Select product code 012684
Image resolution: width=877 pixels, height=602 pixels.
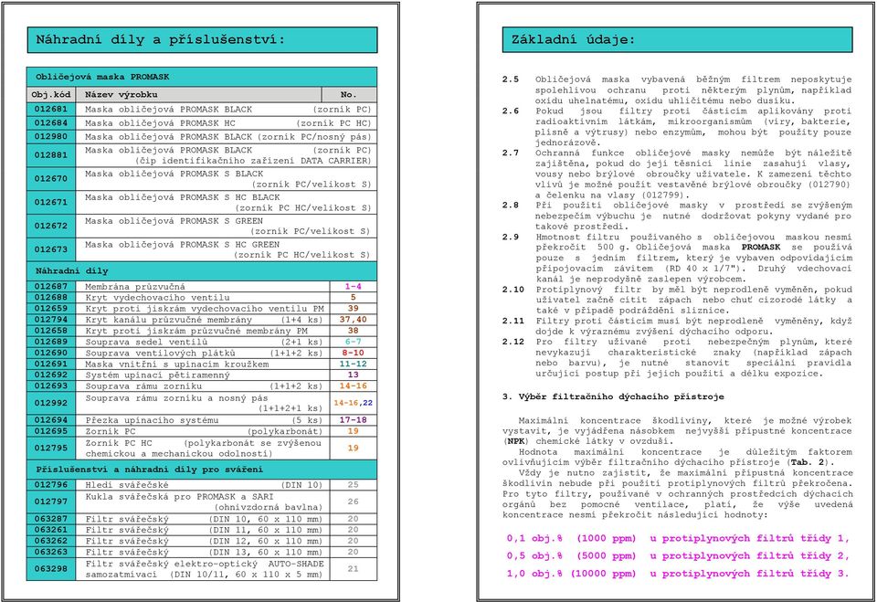tap(51, 123)
